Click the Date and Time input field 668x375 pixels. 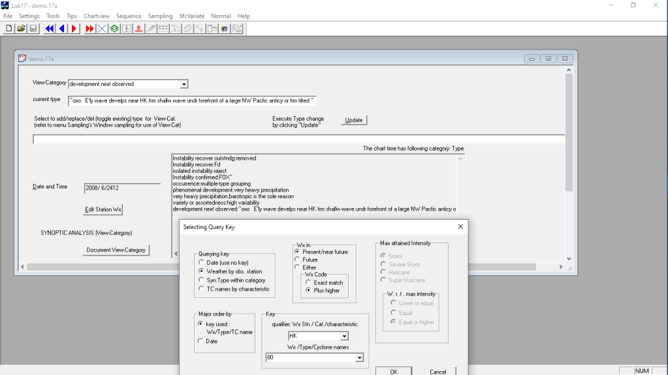click(x=122, y=188)
